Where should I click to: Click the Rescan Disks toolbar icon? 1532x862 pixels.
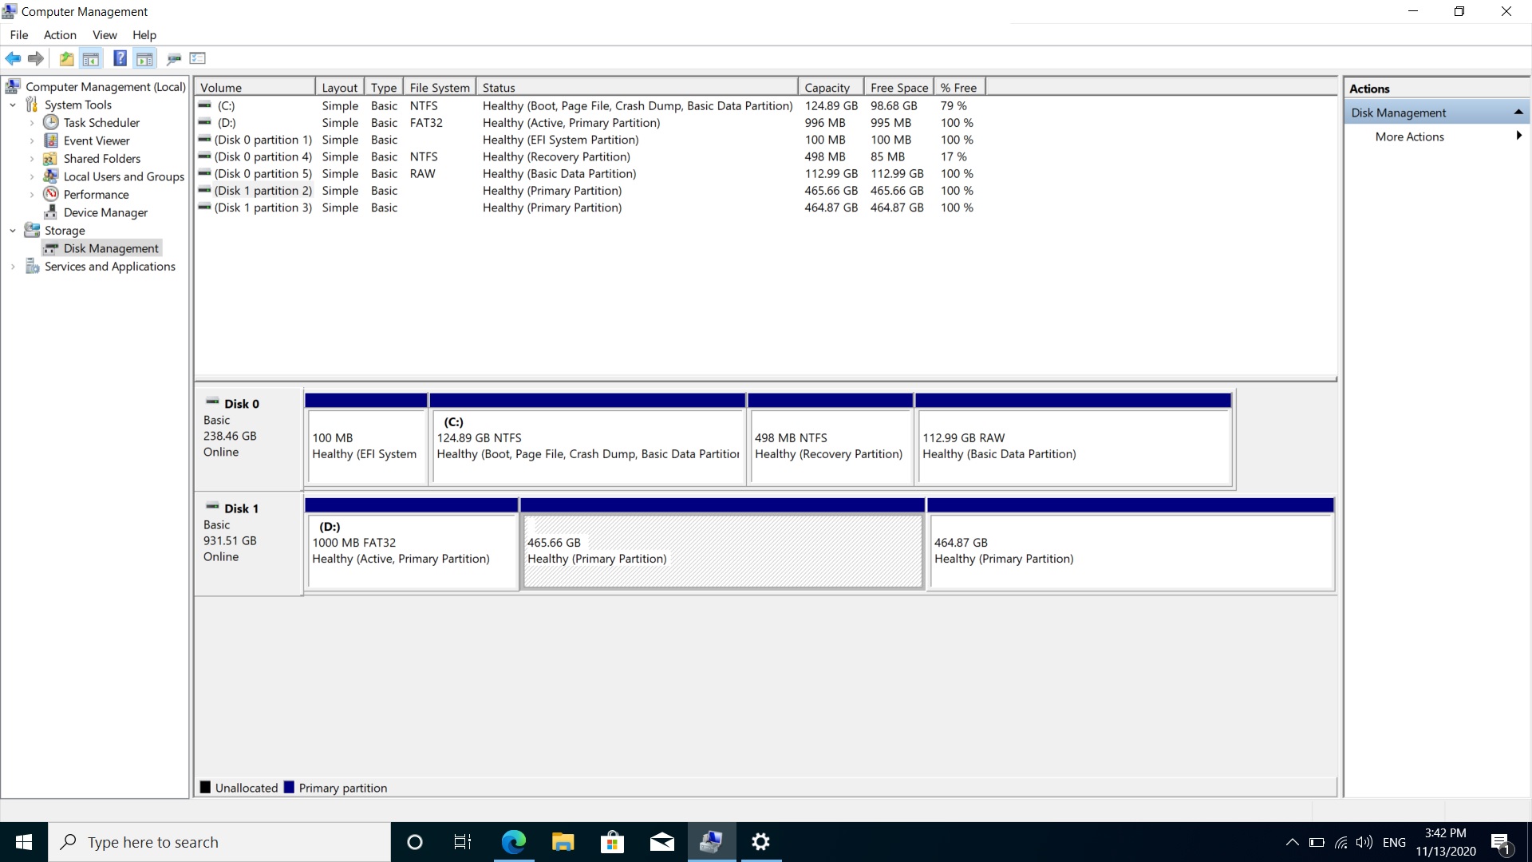(173, 58)
